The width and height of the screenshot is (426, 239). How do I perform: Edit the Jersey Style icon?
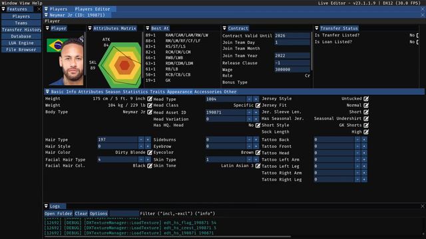point(366,99)
